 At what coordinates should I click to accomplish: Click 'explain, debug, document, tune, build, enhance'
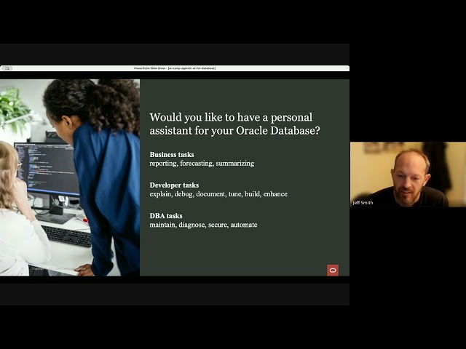pos(218,194)
